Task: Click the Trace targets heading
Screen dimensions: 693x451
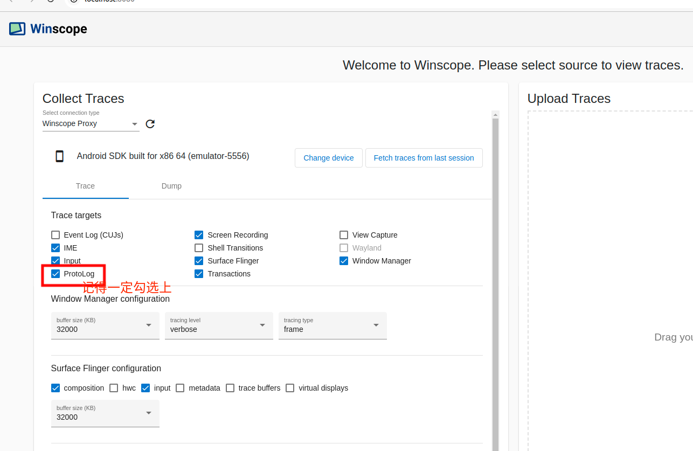Action: pos(76,216)
